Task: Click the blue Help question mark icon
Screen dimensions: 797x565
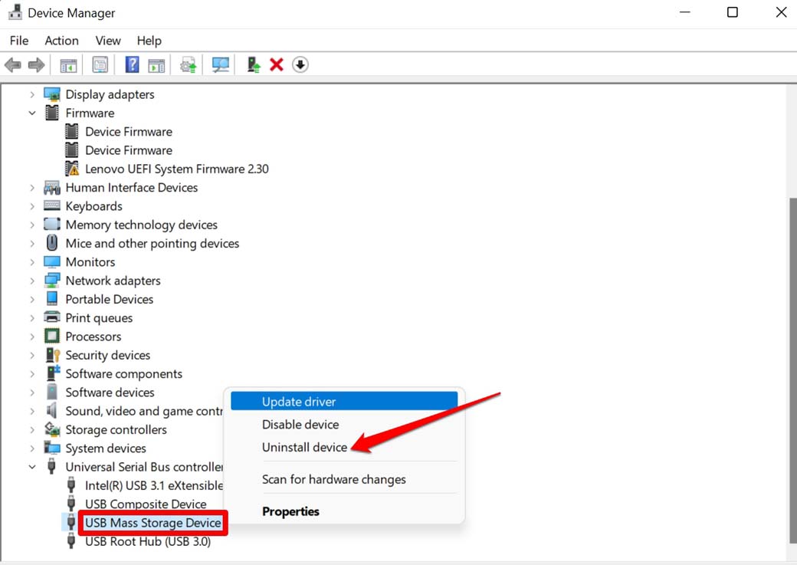Action: (132, 65)
